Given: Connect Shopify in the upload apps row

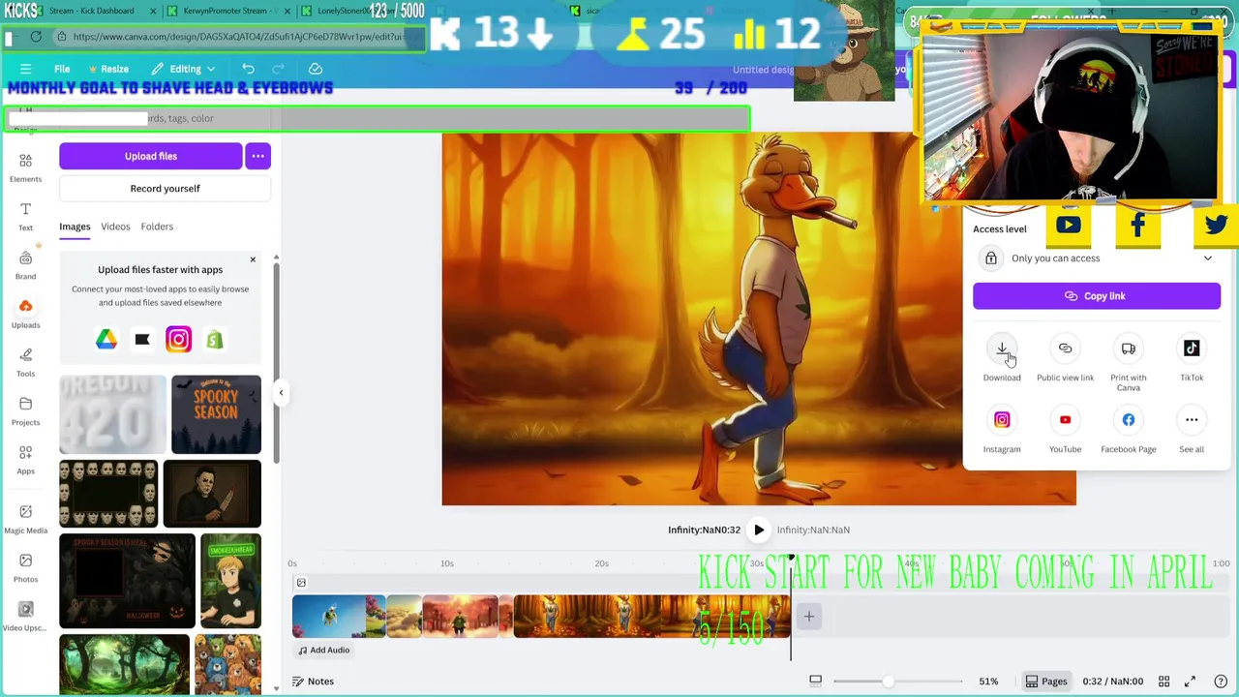Looking at the screenshot, I should pyautogui.click(x=214, y=339).
